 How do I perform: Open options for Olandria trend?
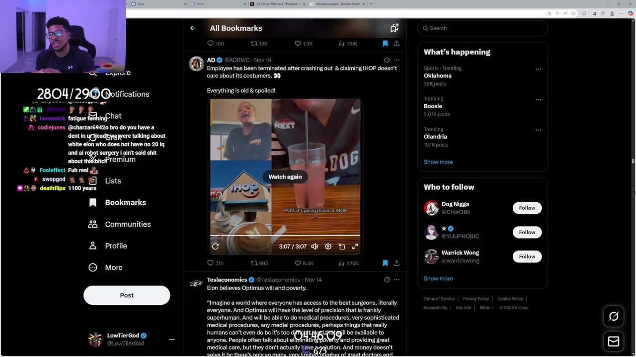pos(538,130)
